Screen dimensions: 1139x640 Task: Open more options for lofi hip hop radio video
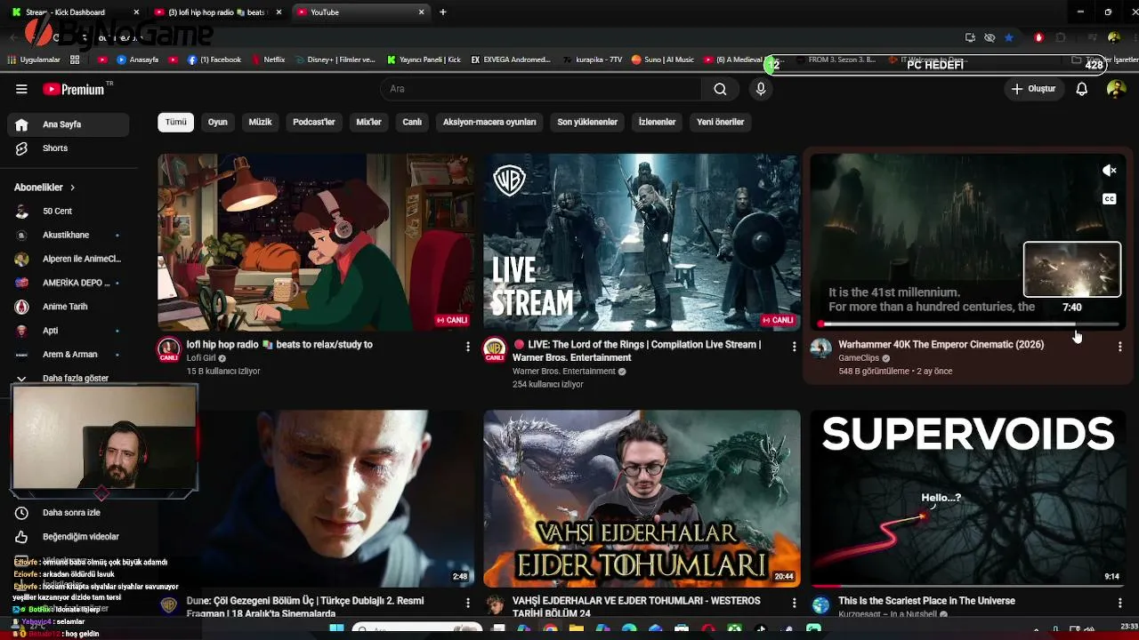point(468,347)
